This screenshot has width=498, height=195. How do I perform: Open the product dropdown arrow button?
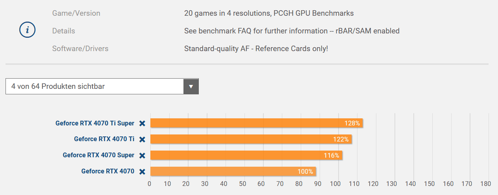(191, 86)
